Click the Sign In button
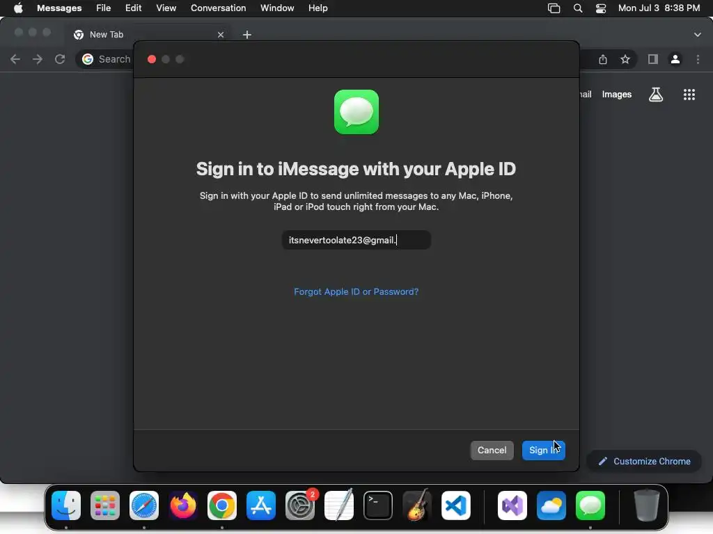713x534 pixels. 543,450
